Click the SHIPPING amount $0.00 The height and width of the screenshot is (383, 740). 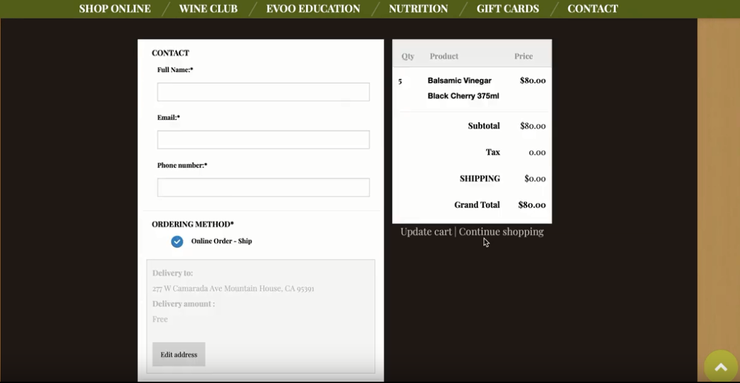535,179
